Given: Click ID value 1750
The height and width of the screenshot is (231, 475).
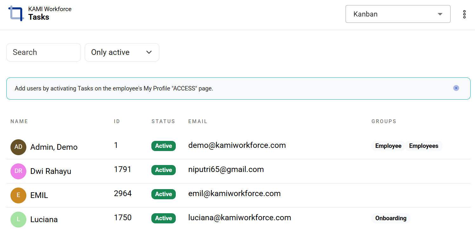Looking at the screenshot, I should pos(123,218).
